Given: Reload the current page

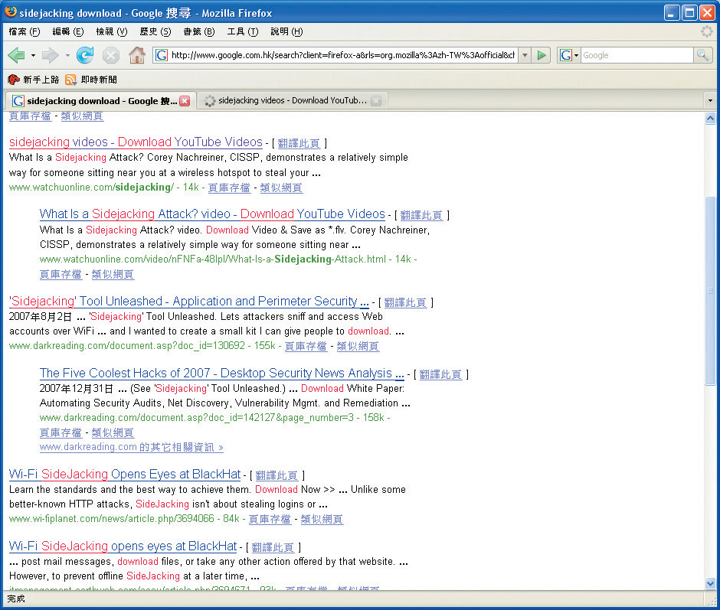Looking at the screenshot, I should click(x=85, y=56).
